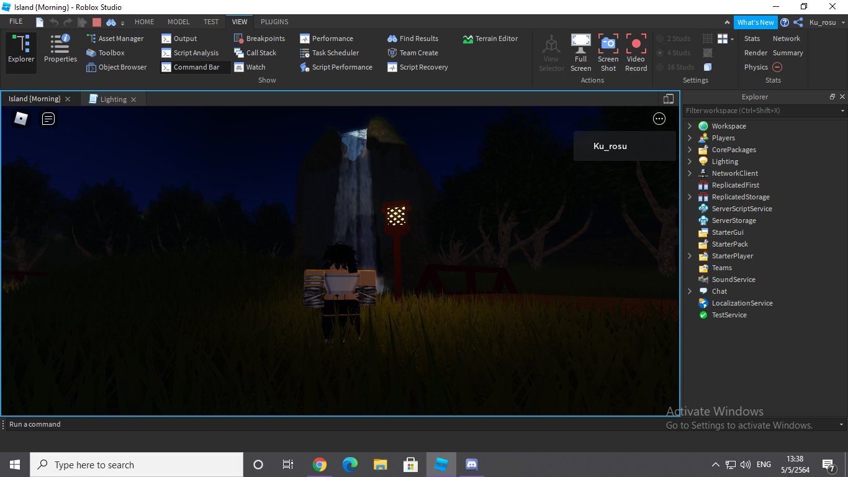Switch to the HOME ribbon tab

[x=144, y=22]
